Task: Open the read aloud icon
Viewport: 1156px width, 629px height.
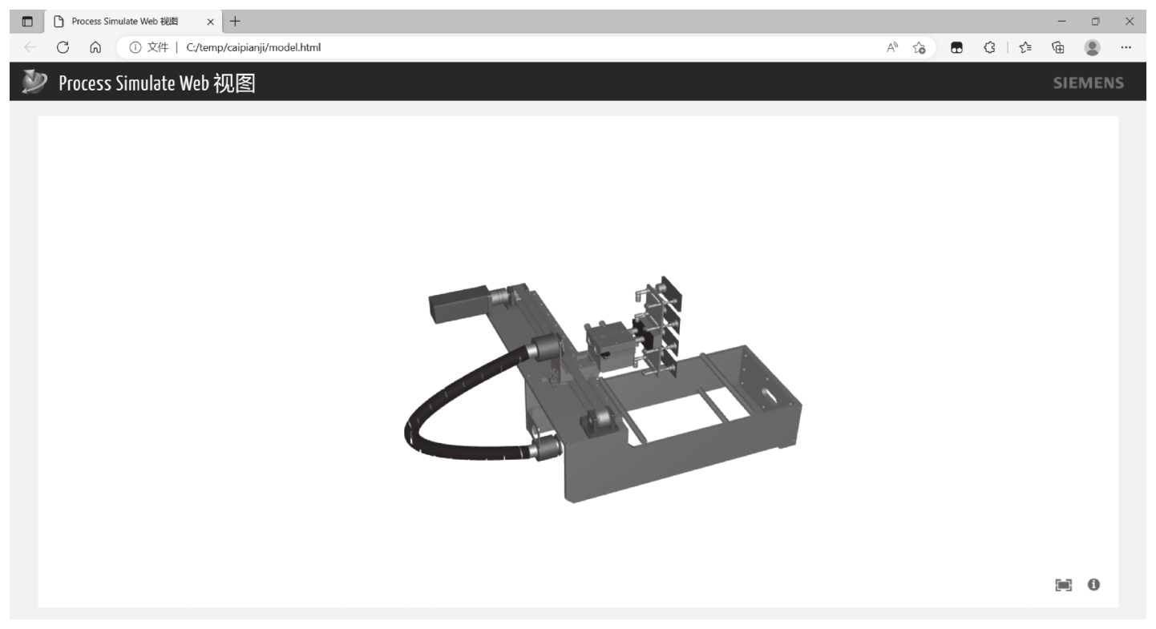Action: (891, 47)
